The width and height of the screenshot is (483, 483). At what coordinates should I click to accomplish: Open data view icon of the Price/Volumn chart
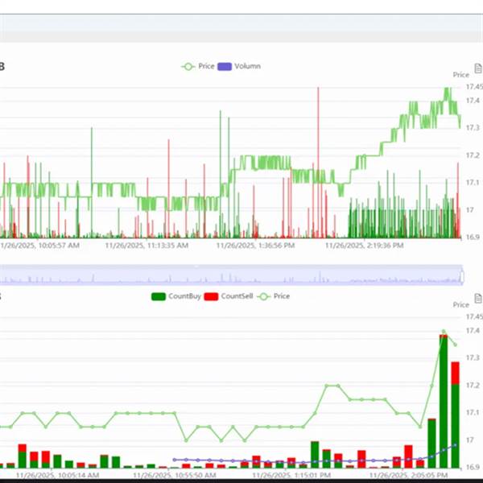point(478,68)
